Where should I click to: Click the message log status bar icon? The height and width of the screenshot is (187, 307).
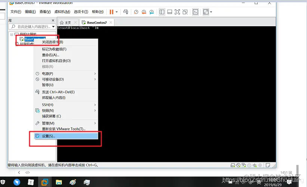[268, 165]
